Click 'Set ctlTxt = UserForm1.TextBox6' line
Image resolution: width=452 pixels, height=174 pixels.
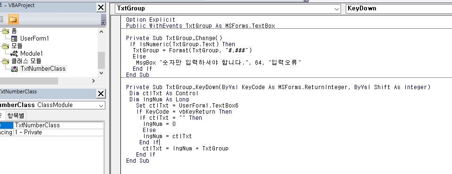187,106
